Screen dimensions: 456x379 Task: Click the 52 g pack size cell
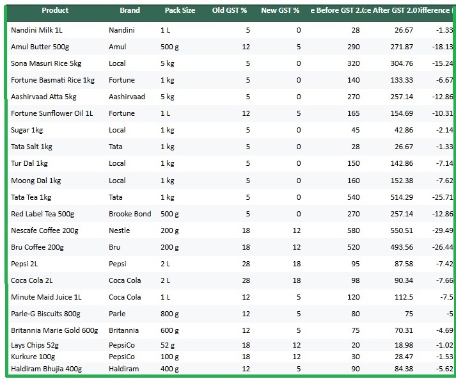pos(168,345)
